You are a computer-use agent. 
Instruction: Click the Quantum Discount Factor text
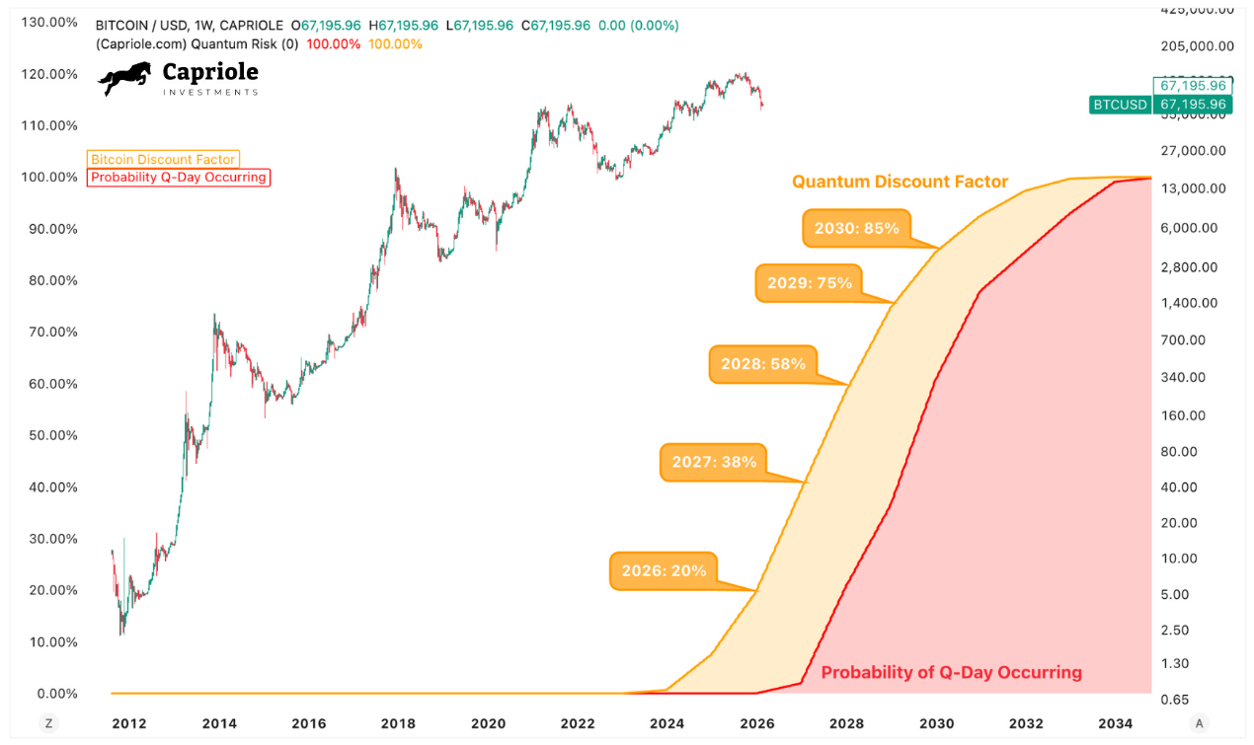click(900, 182)
